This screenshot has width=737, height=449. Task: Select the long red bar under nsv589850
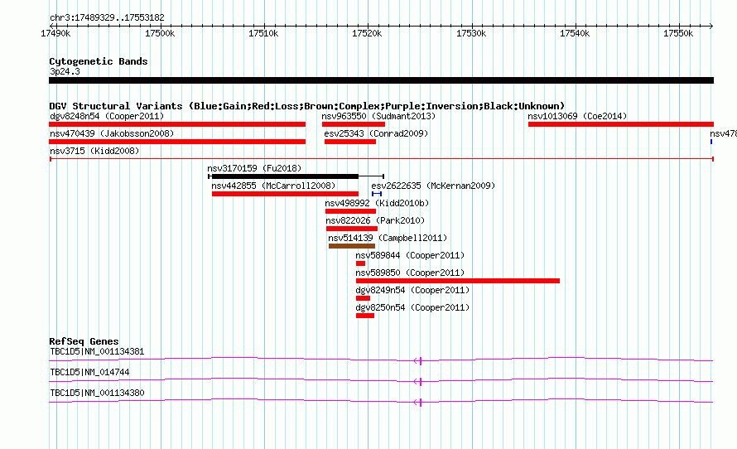458,281
